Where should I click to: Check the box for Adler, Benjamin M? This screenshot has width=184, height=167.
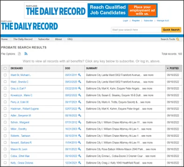5,116
